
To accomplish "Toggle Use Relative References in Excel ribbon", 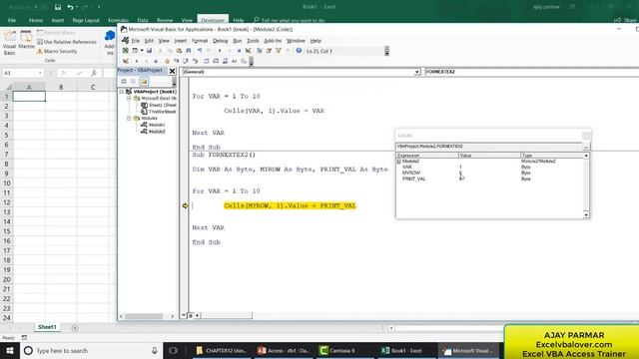I will pos(67,42).
